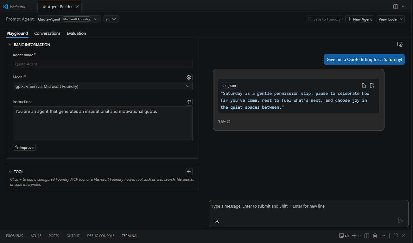
Task: Split the editor layout icon
Action: (396, 7)
